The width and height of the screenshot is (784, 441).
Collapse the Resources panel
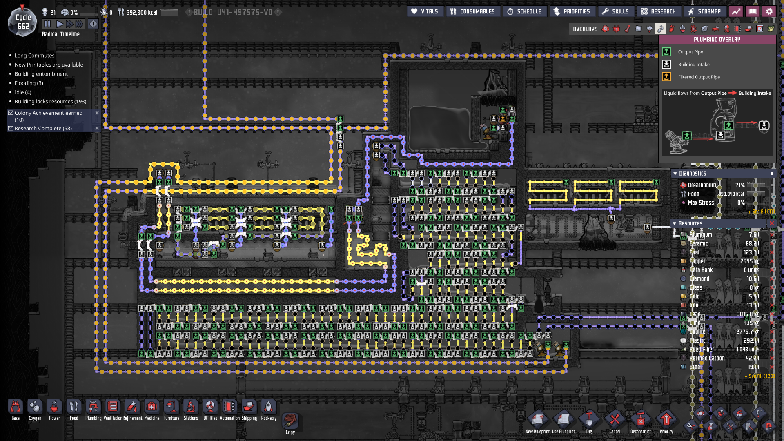(674, 223)
